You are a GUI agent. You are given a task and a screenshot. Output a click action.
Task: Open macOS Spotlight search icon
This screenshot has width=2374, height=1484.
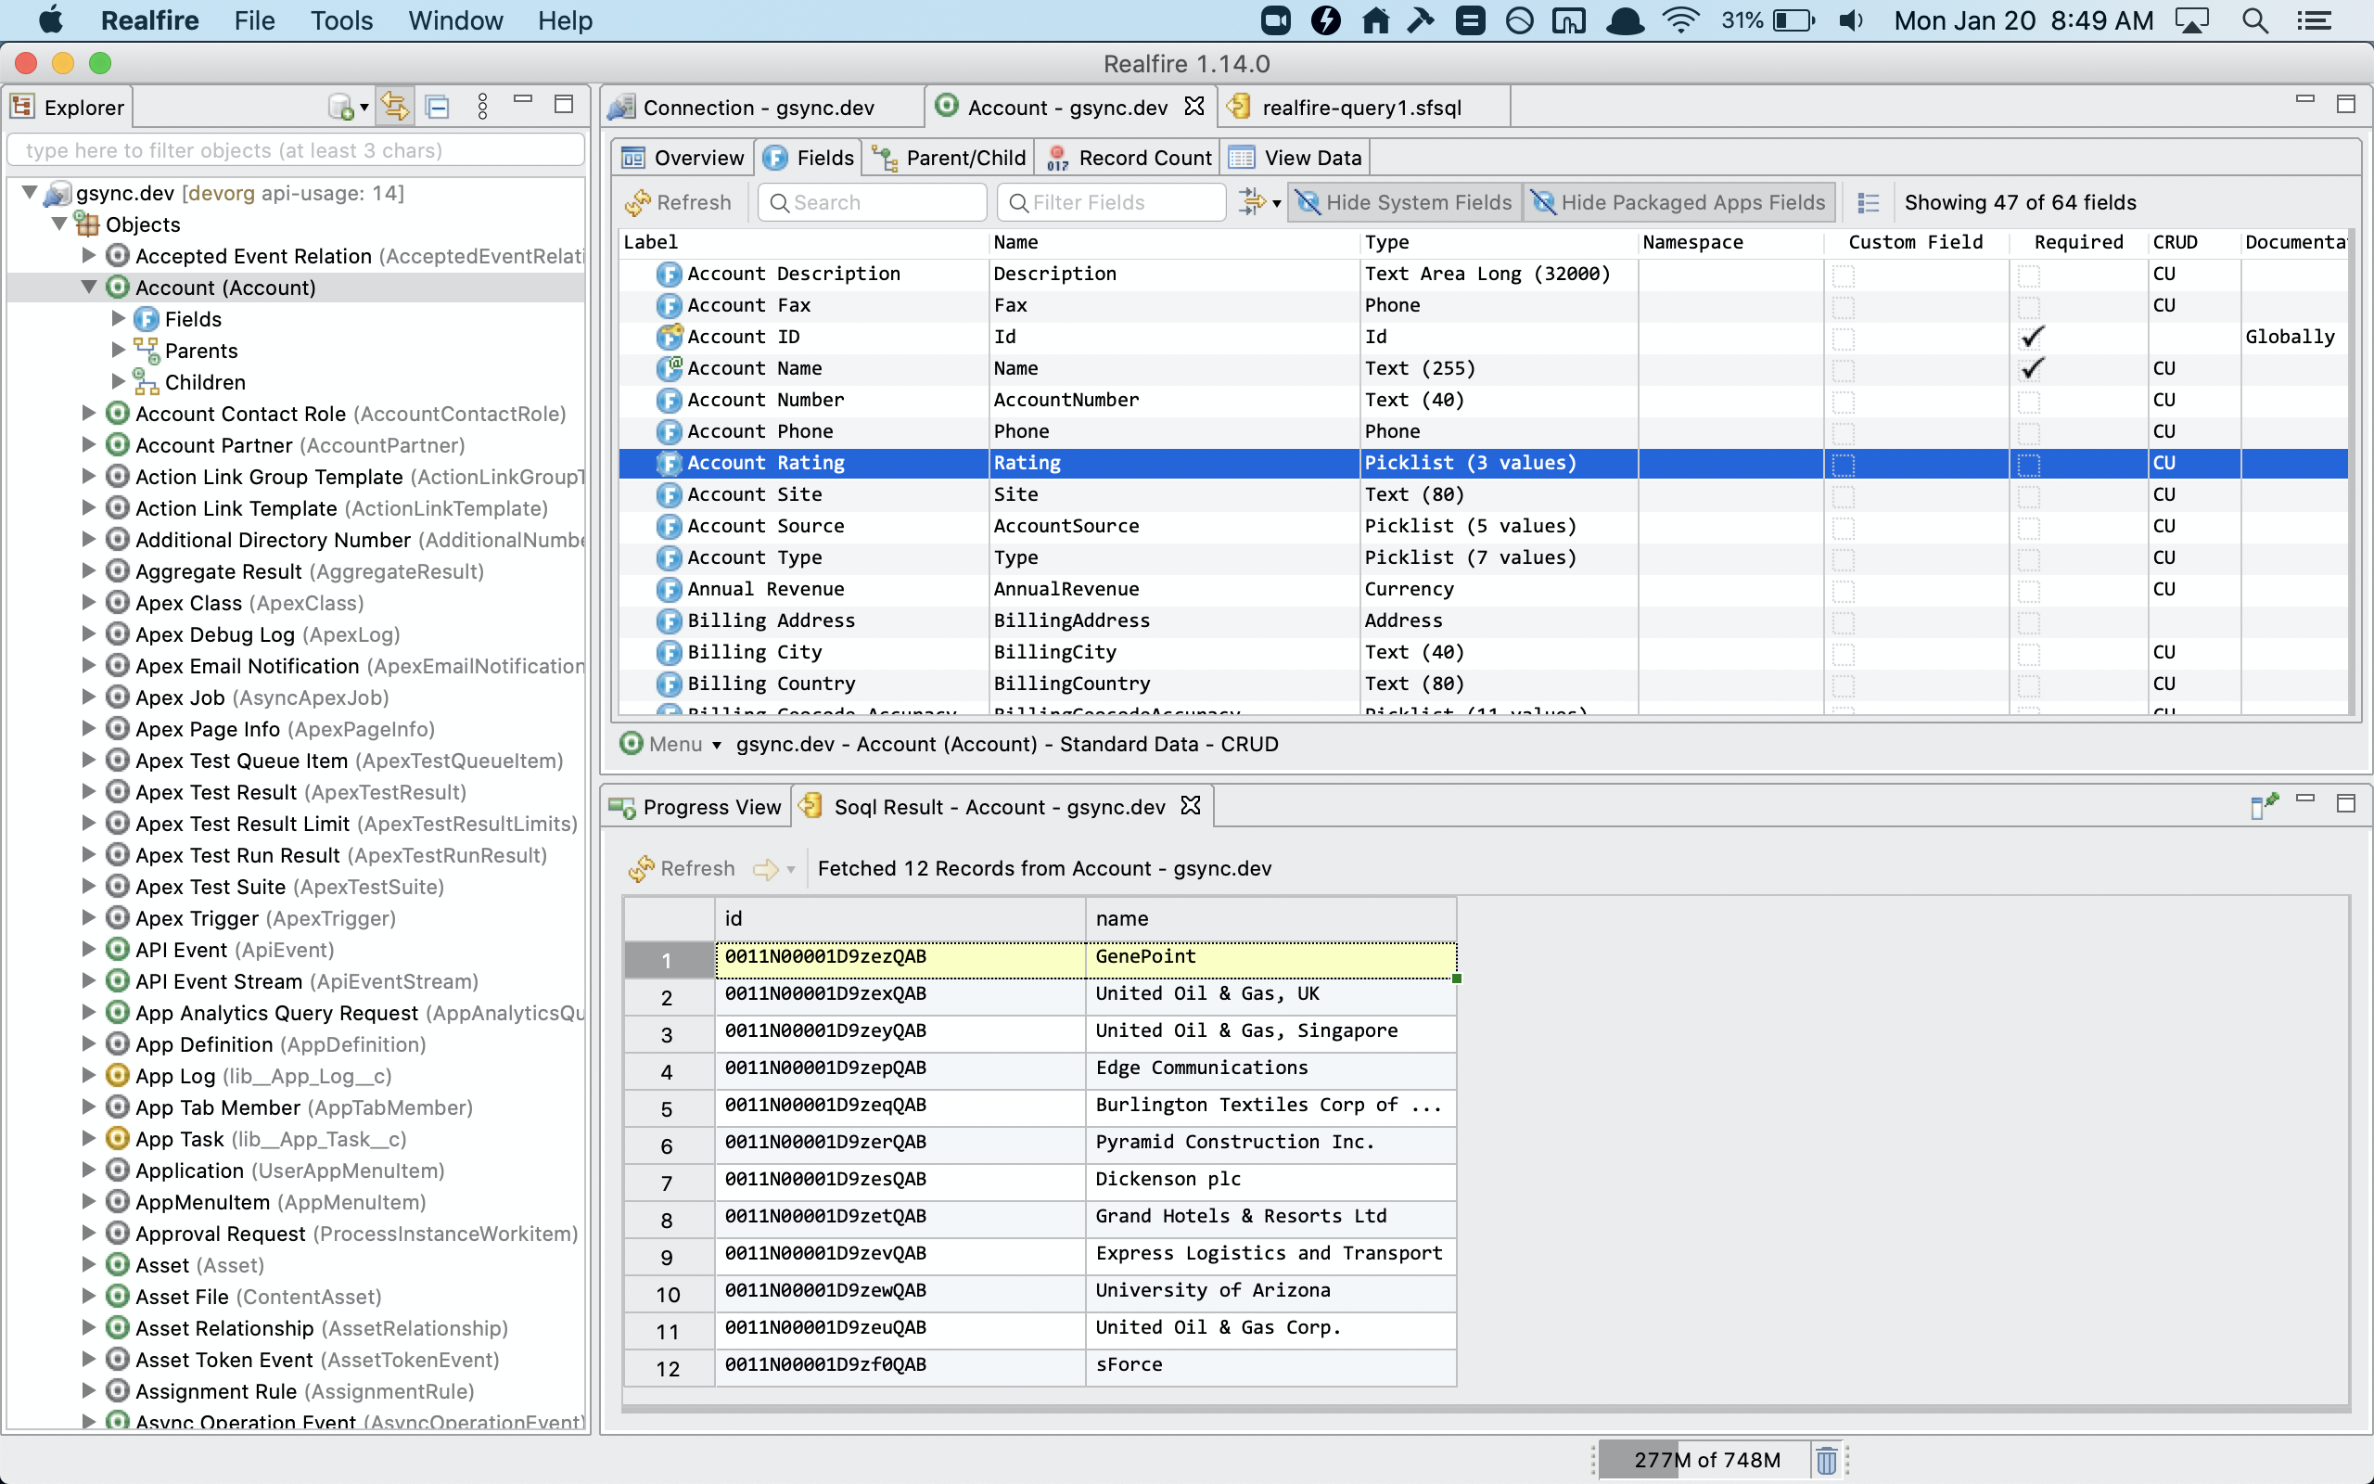[2255, 20]
